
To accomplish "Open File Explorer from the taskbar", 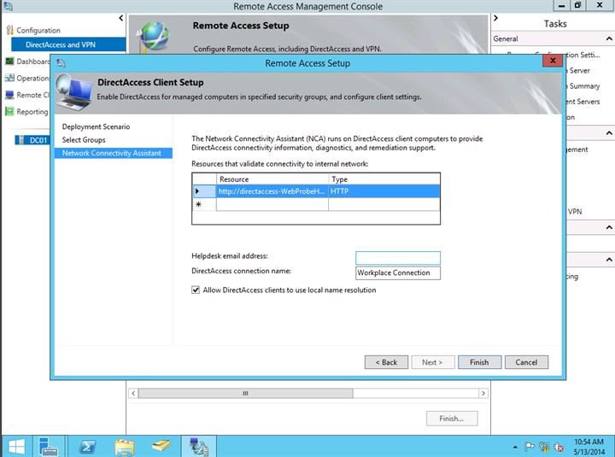I will coord(125,445).
